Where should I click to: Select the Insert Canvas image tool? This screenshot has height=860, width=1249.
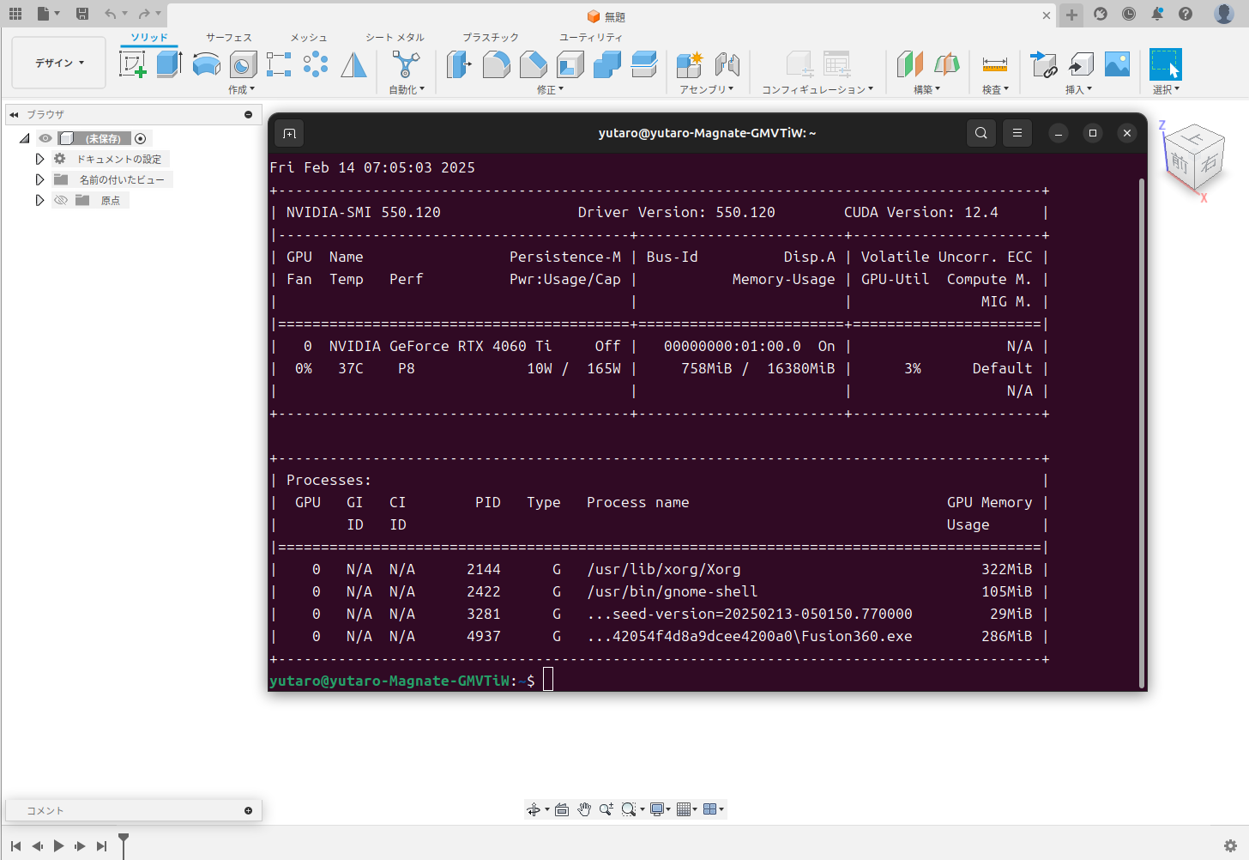pyautogui.click(x=1117, y=64)
